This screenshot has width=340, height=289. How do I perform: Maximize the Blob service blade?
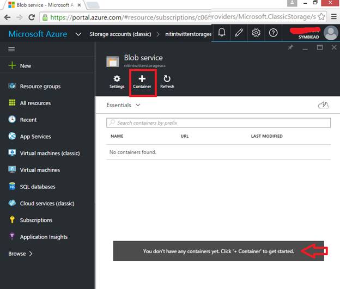point(320,47)
